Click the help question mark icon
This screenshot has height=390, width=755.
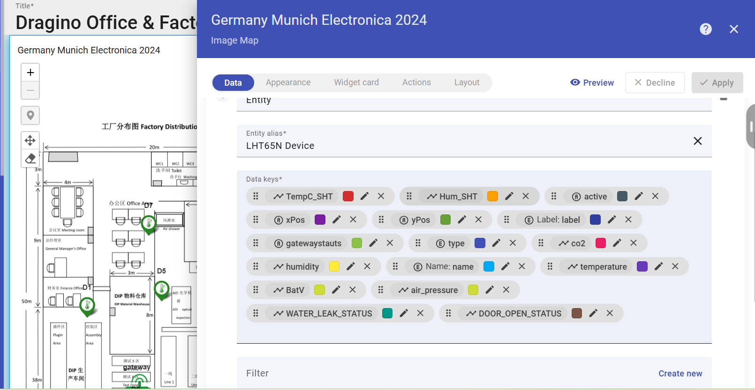[705, 29]
